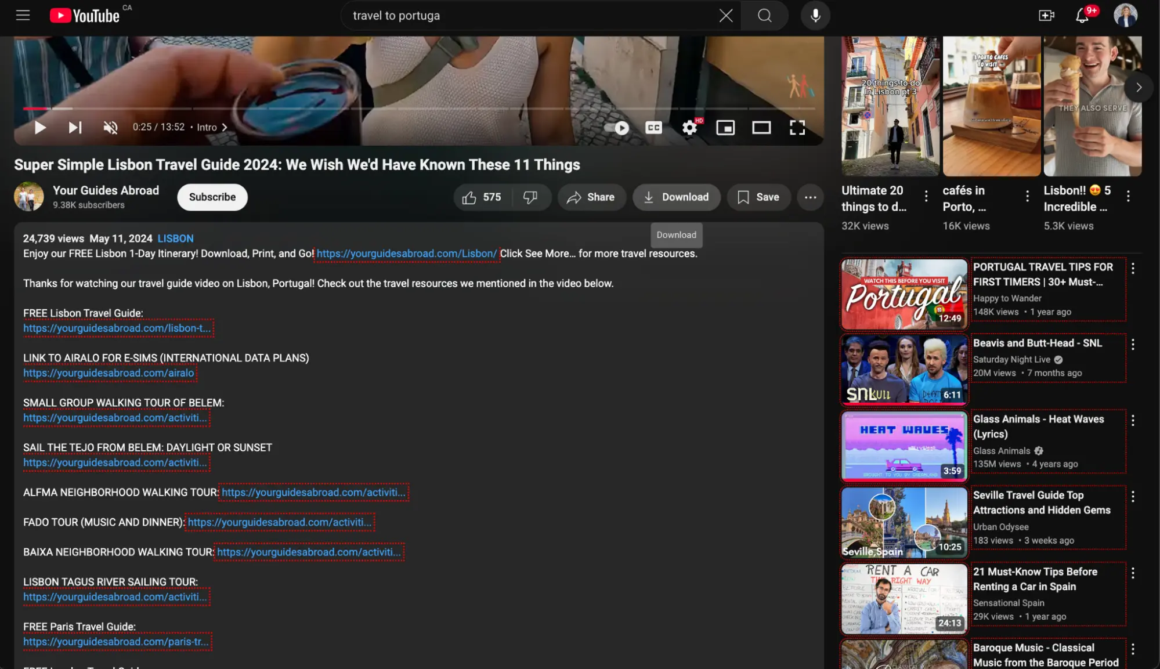Click the fullscreen icon
Image resolution: width=1160 pixels, height=669 pixels.
click(797, 126)
